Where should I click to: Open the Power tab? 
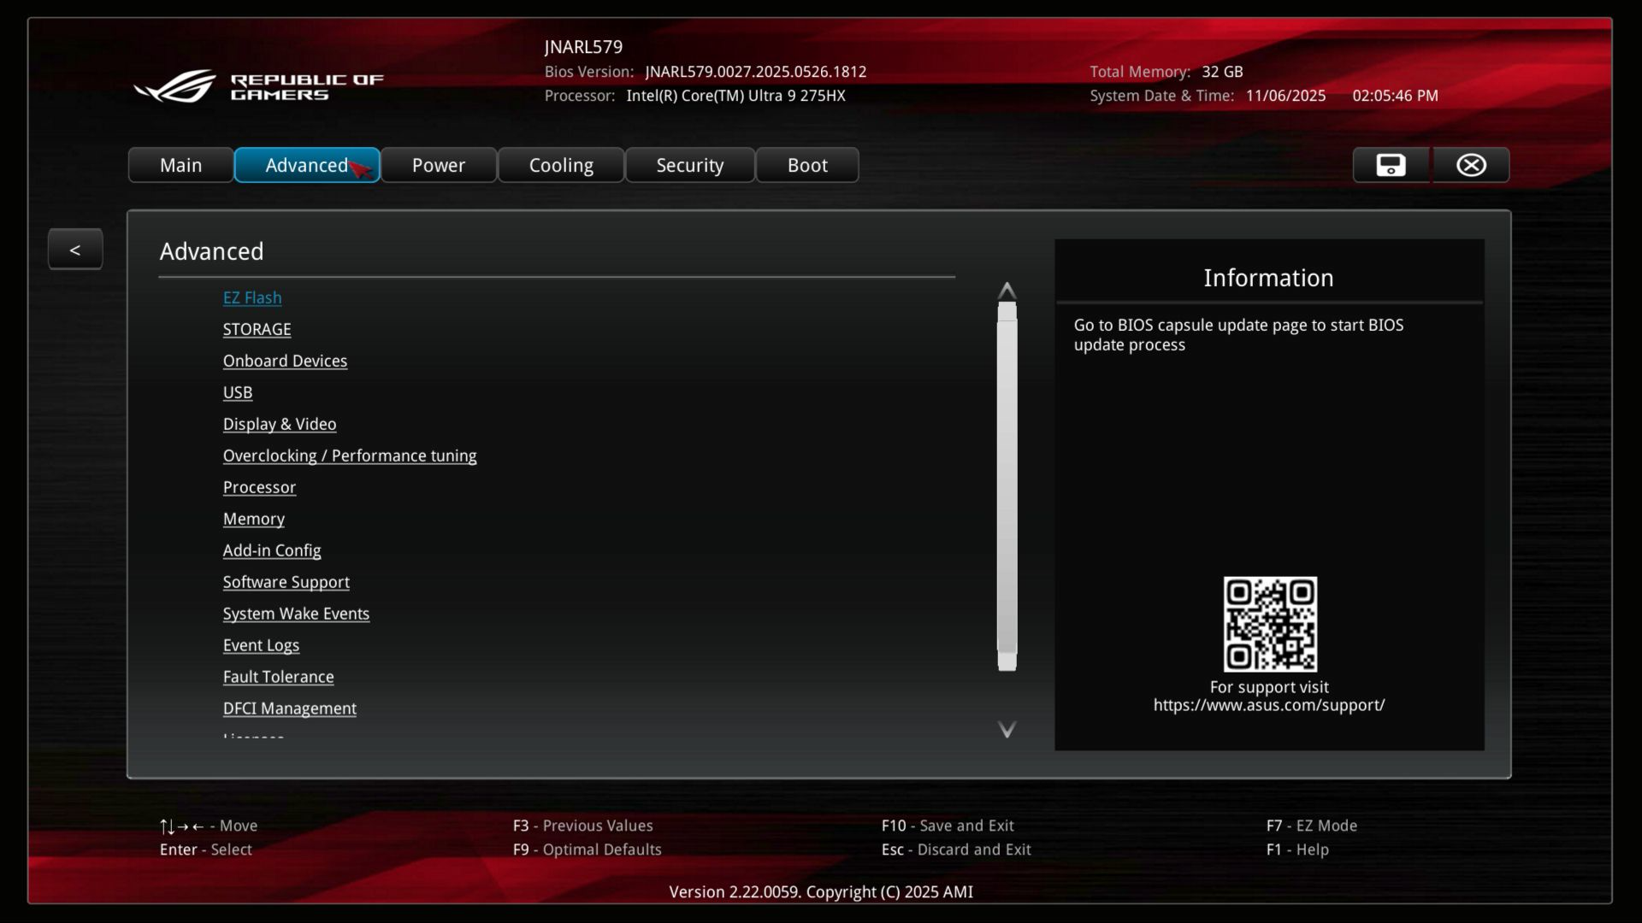pos(438,165)
